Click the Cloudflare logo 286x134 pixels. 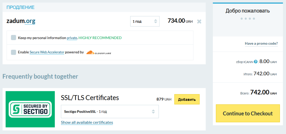coord(99,53)
